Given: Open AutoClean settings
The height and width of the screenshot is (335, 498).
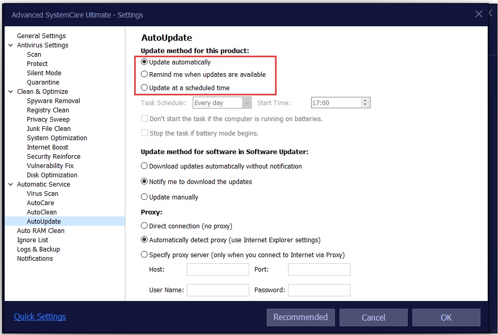Looking at the screenshot, I should pos(42,212).
